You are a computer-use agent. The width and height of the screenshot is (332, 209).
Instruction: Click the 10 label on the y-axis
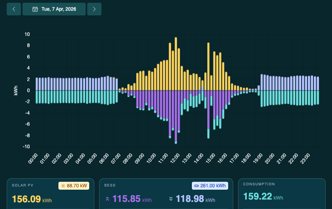click(27, 34)
